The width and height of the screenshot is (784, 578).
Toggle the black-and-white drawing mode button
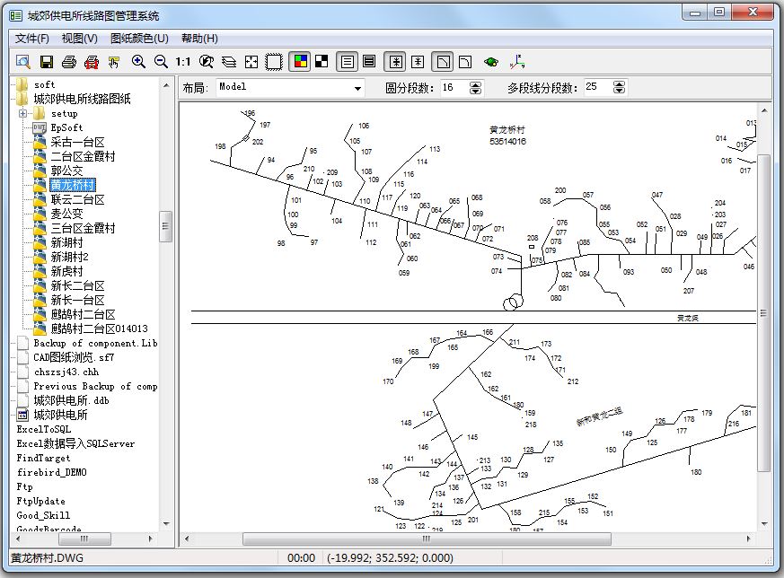[321, 62]
